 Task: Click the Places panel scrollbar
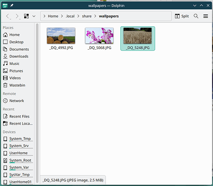point(37,103)
